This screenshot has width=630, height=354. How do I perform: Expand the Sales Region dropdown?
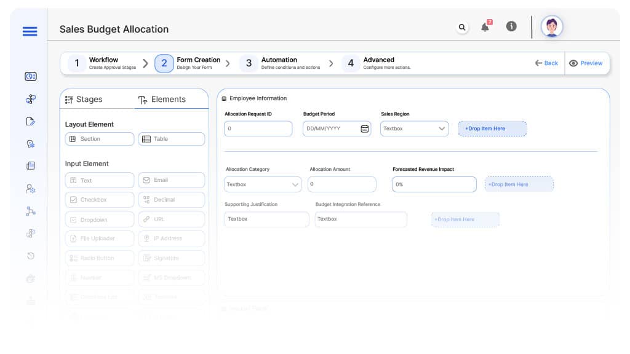point(442,129)
